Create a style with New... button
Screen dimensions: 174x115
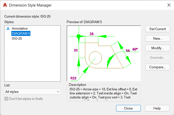[x=158, y=38]
